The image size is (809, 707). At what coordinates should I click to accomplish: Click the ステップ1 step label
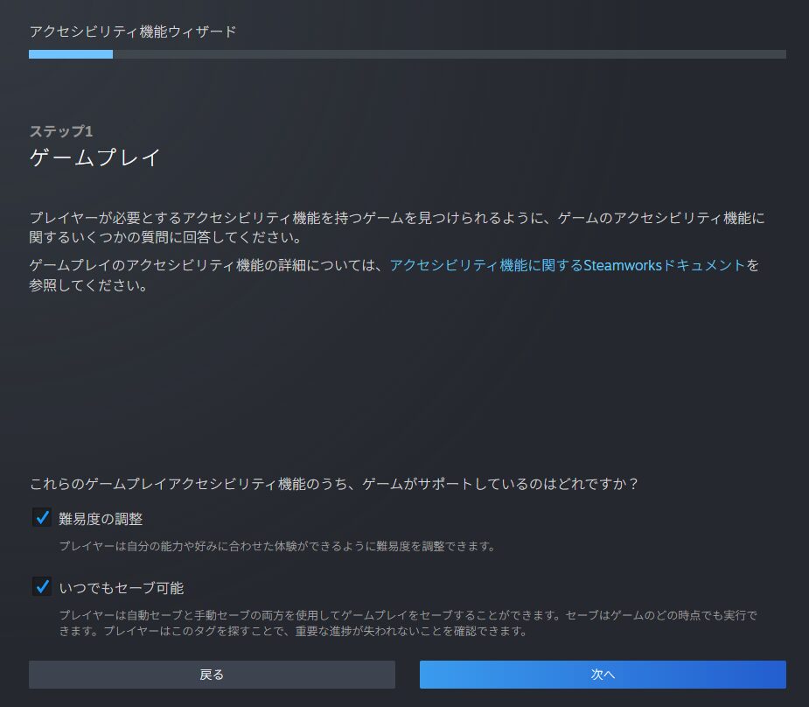61,131
